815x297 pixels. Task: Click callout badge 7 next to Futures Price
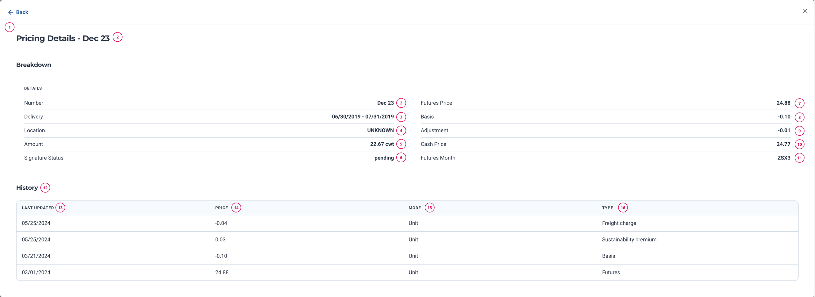tap(800, 103)
